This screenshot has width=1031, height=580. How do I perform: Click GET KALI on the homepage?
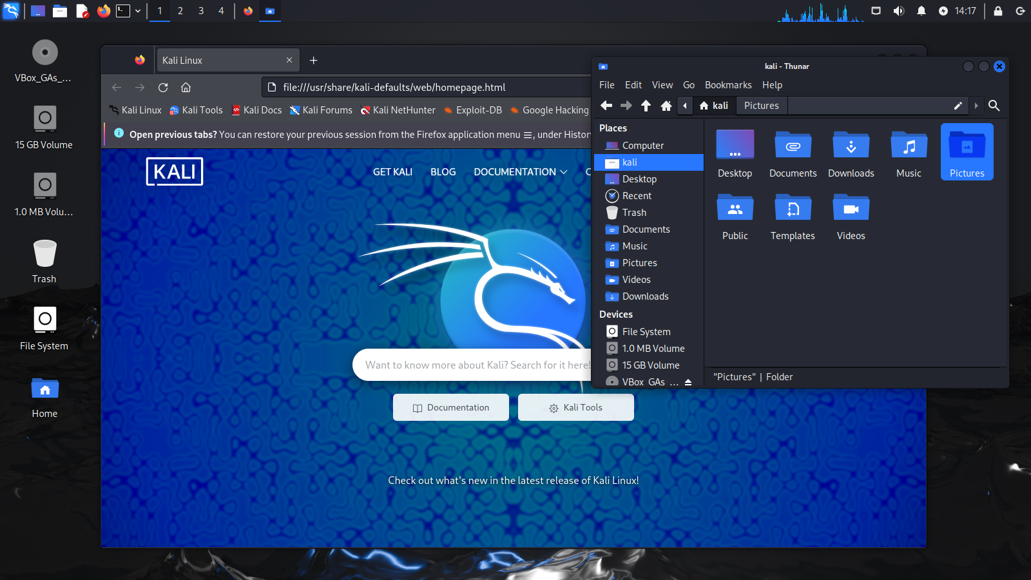tap(392, 172)
